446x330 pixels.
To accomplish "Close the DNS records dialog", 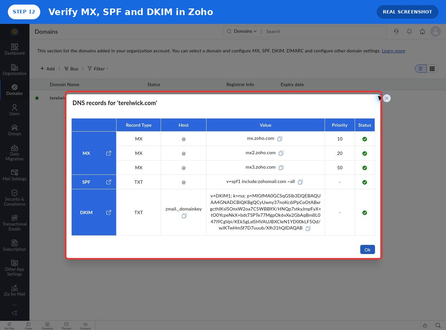I will pos(387,98).
